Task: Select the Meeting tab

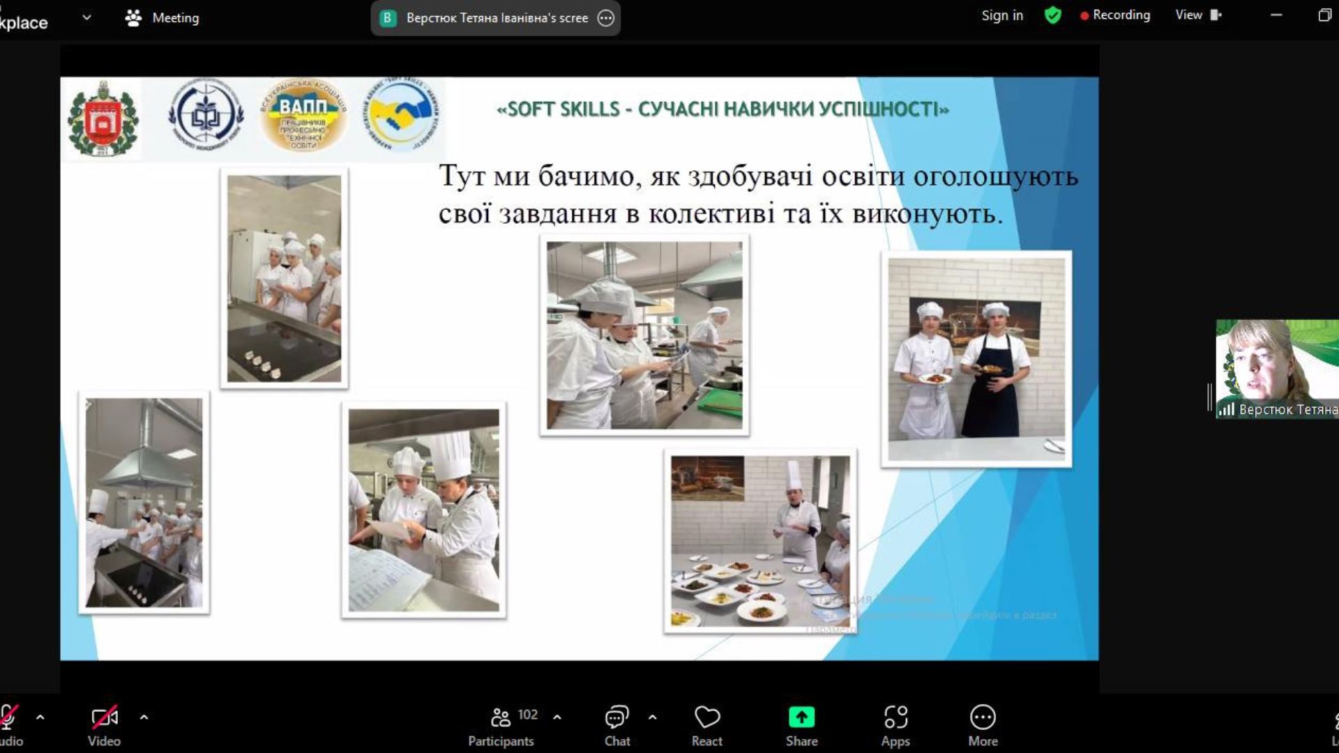Action: tap(162, 18)
